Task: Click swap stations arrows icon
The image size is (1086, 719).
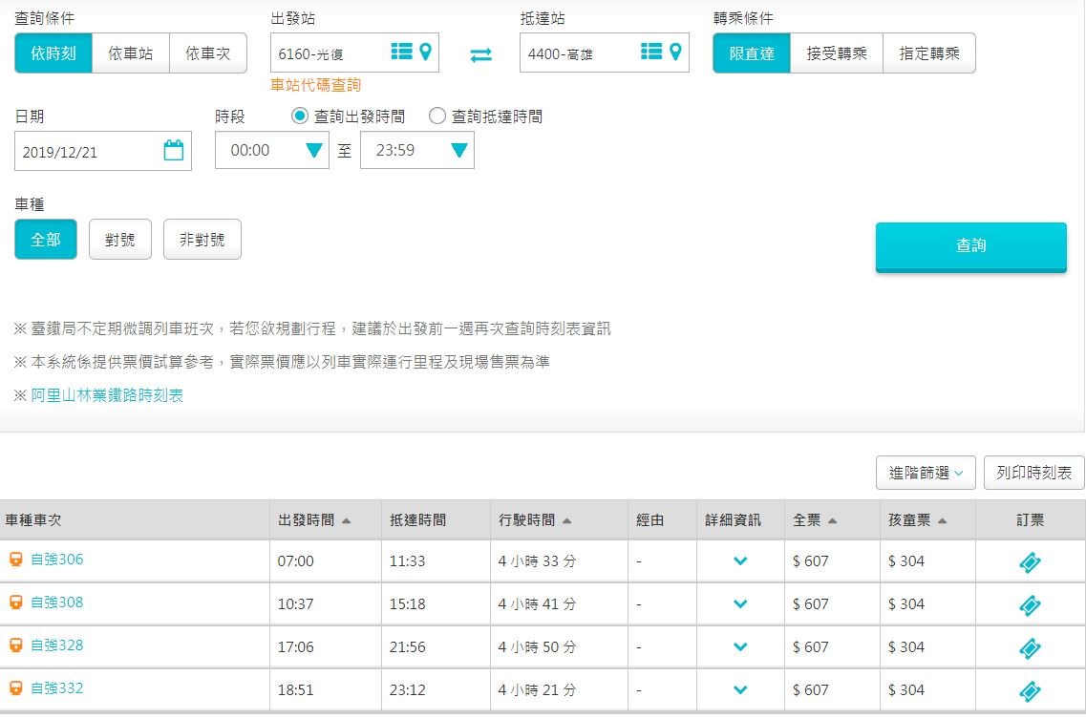Action: click(480, 55)
